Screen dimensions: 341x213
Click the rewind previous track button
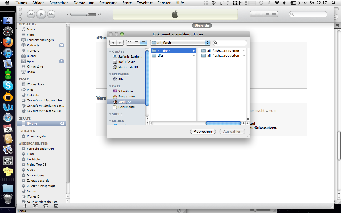pos(31,14)
